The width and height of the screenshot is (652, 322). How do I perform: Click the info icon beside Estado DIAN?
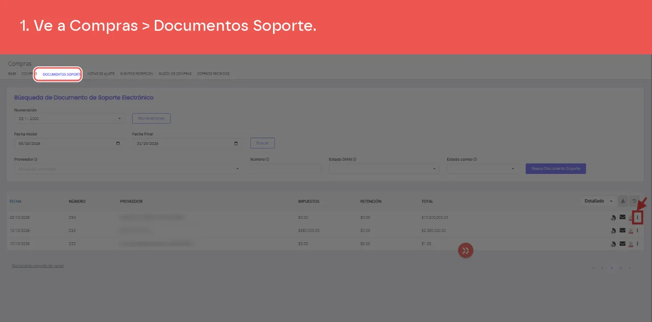[x=355, y=159]
